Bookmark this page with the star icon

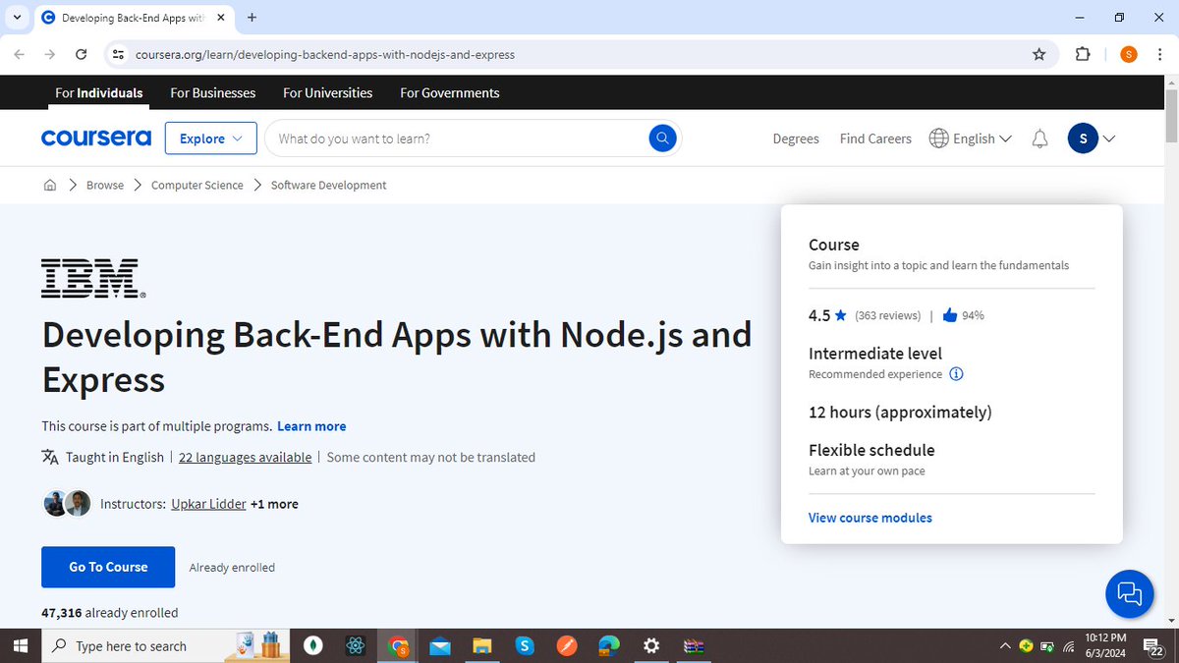[x=1039, y=54]
